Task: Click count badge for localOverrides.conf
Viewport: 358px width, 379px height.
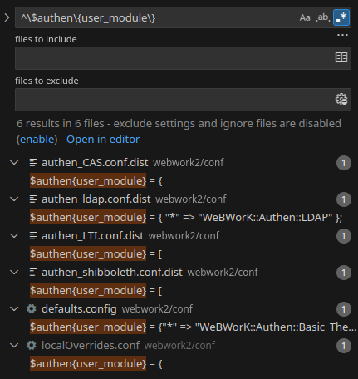Action: (344, 346)
